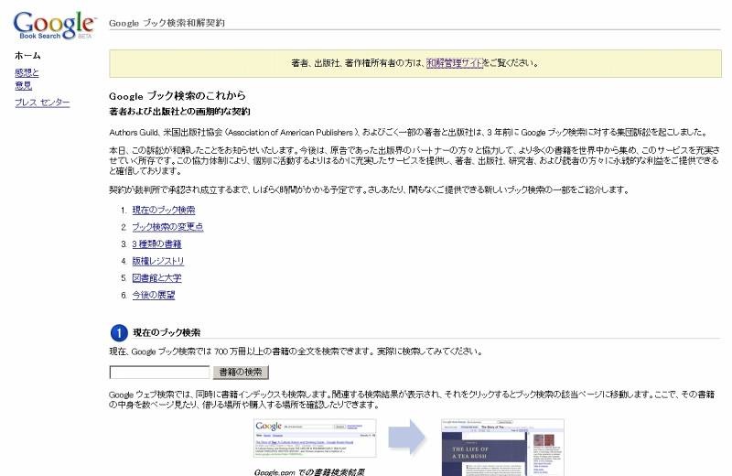Click the Google Book Search logo
Screen dimensions: 732x476
53,25
